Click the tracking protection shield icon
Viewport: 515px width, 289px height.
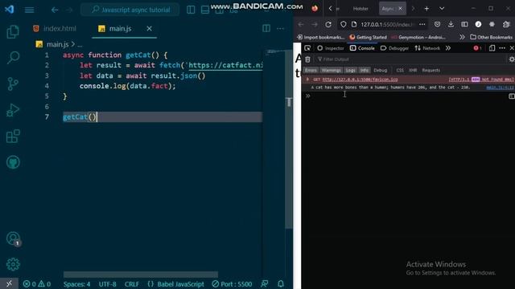pos(344,25)
